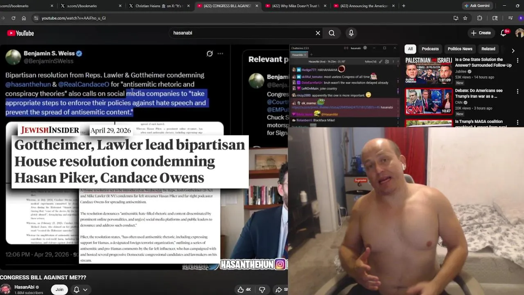Switch to Announcing the American tab
524x295 pixels.
[x=364, y=6]
